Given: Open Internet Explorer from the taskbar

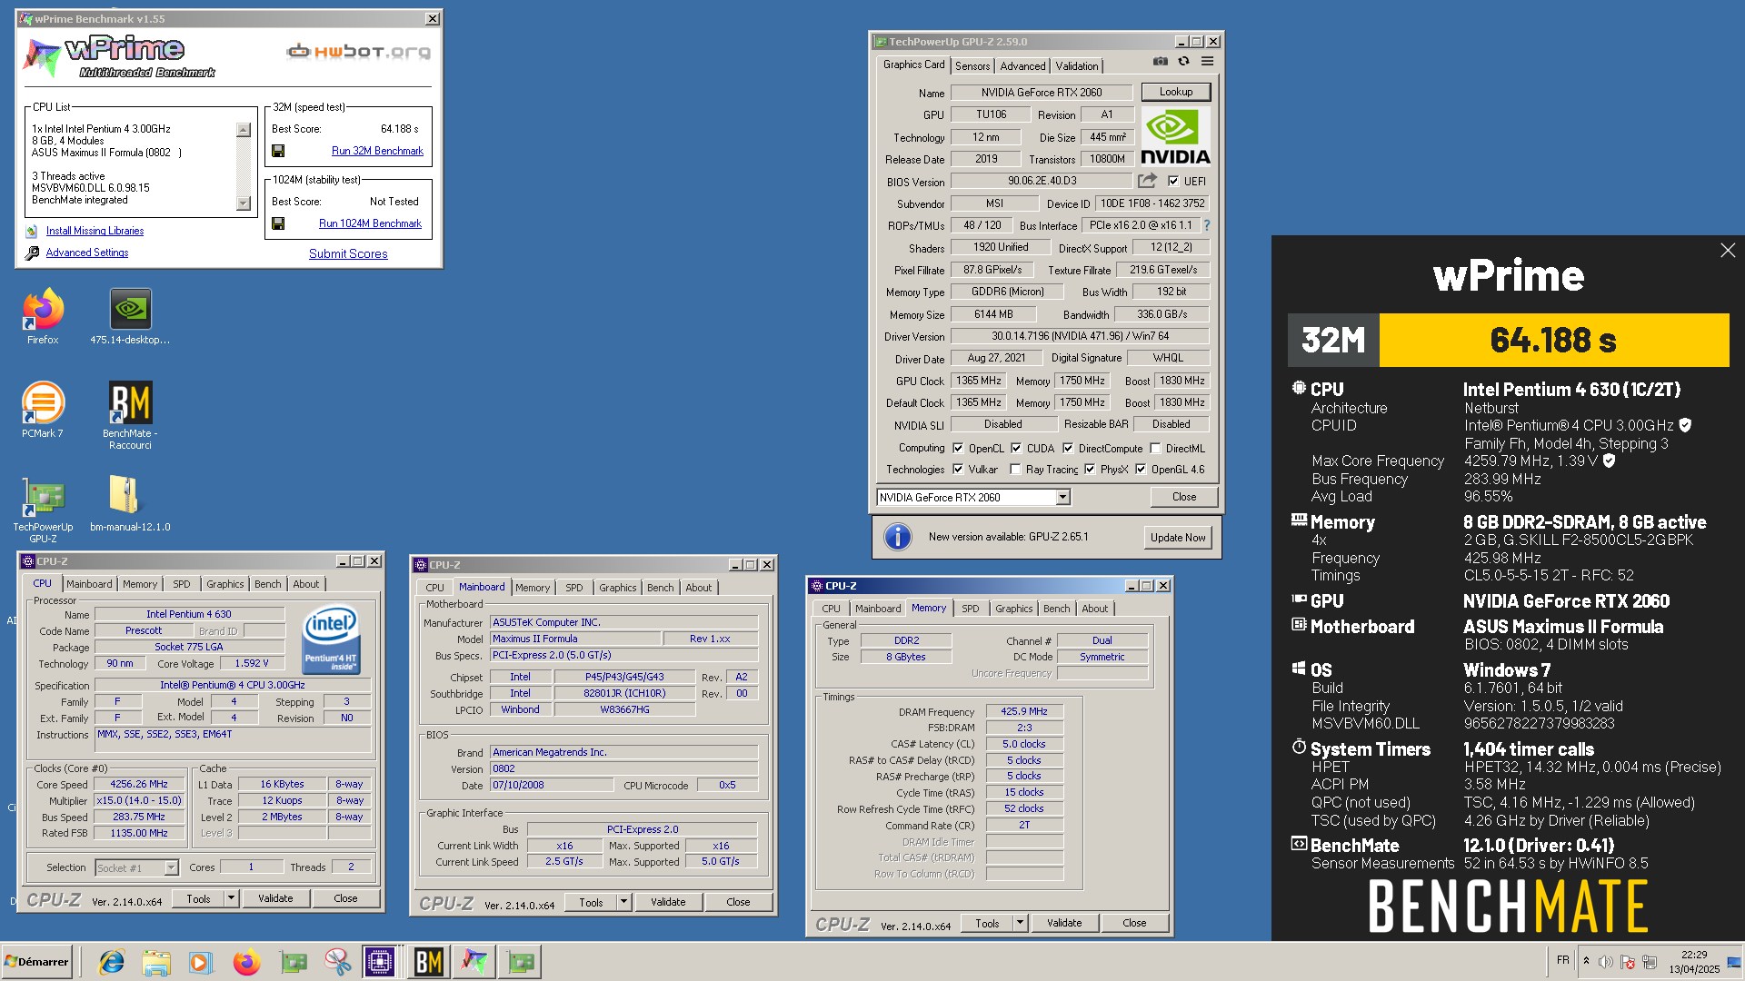Looking at the screenshot, I should click(x=112, y=962).
